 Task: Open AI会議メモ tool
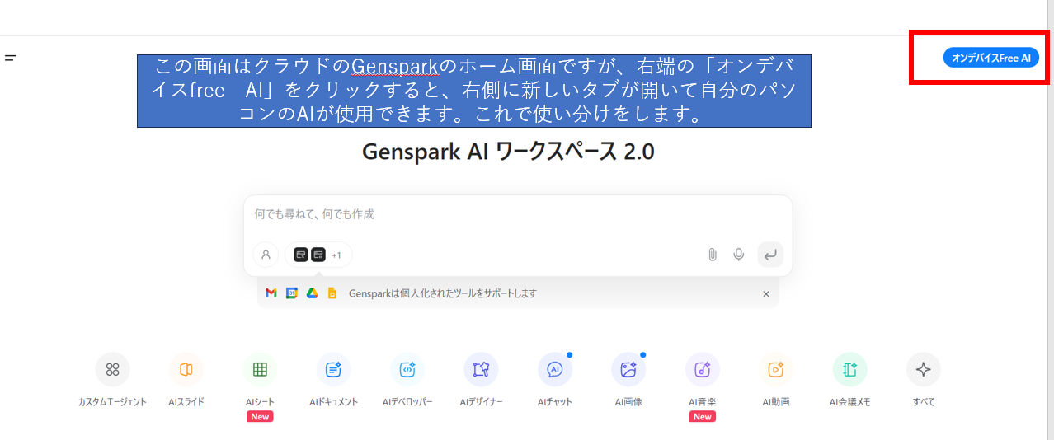coord(849,370)
